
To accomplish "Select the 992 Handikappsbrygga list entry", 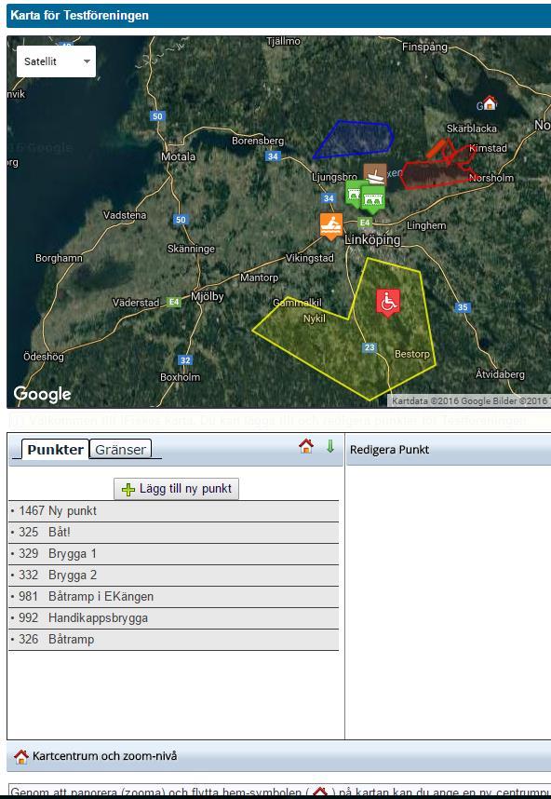I will (x=174, y=618).
